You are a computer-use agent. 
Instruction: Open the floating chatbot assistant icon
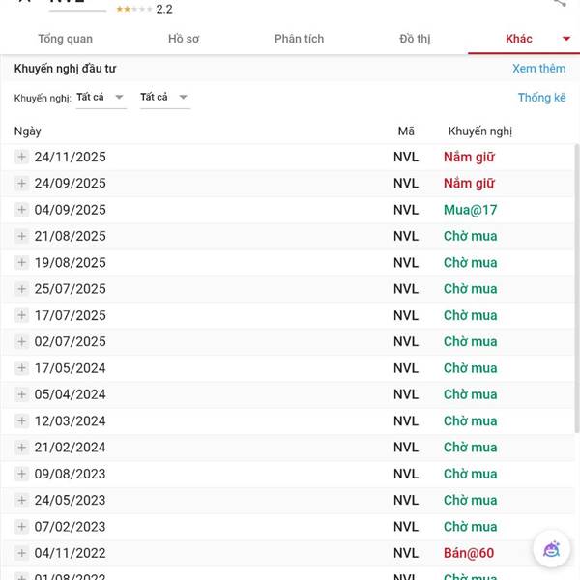(551, 549)
